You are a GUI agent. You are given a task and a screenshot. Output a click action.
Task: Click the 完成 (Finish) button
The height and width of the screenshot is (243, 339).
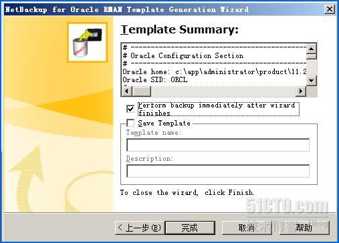[190, 228]
